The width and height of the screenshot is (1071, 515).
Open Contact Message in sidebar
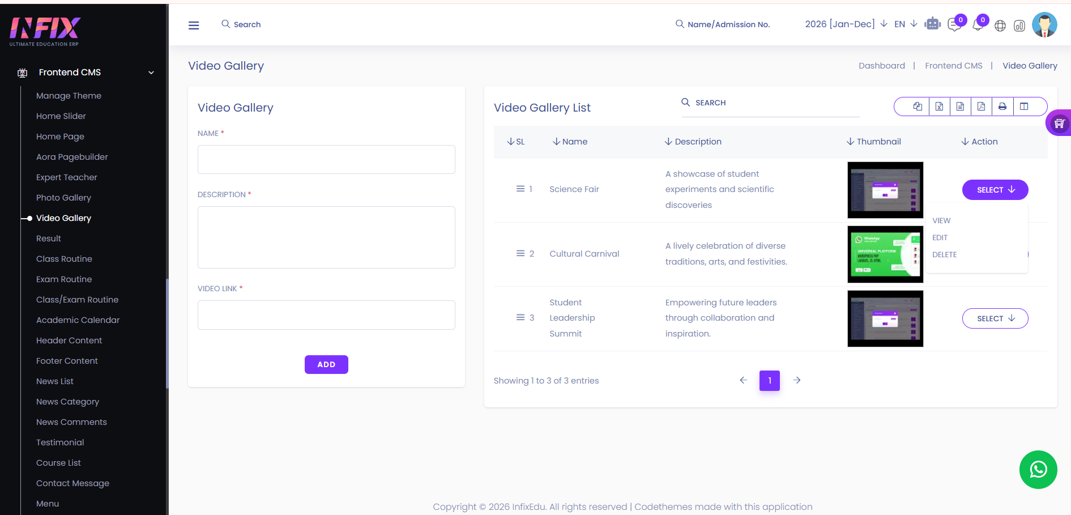click(x=72, y=483)
